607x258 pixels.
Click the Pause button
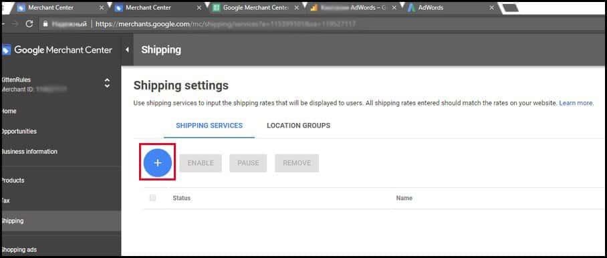tap(248, 163)
